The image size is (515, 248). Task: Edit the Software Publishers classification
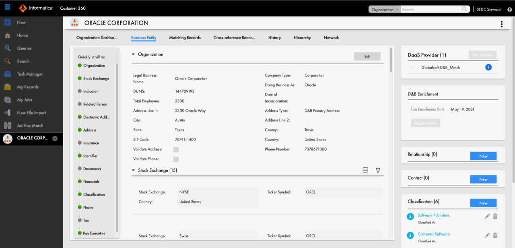click(x=487, y=216)
